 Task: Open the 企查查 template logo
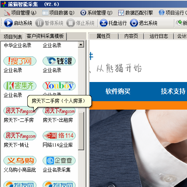pyautogui.click(x=59, y=161)
